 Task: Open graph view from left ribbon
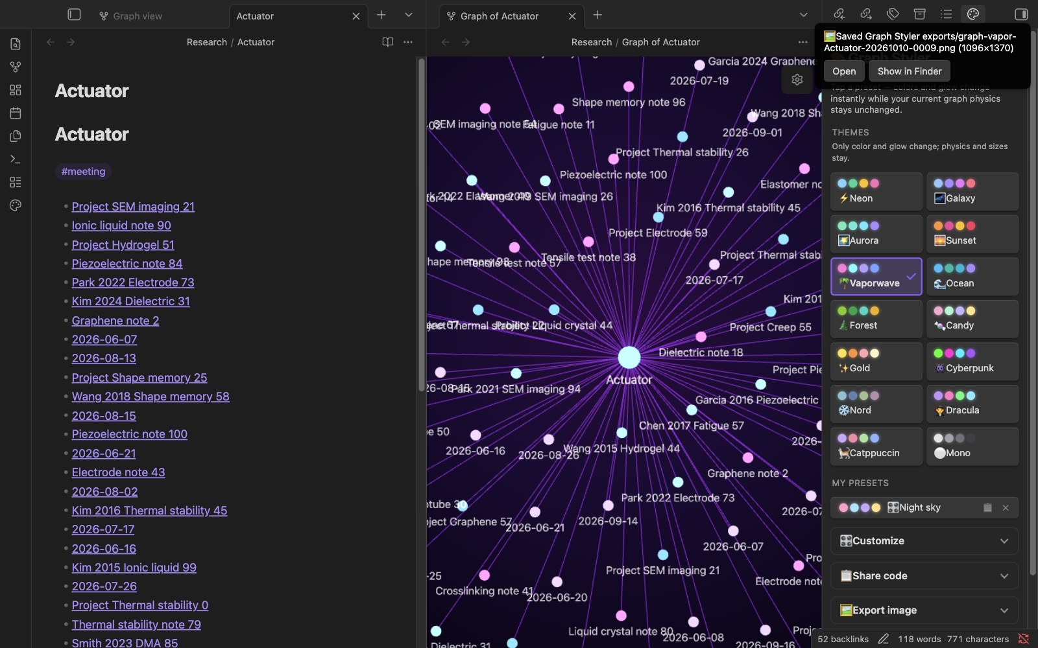point(16,67)
